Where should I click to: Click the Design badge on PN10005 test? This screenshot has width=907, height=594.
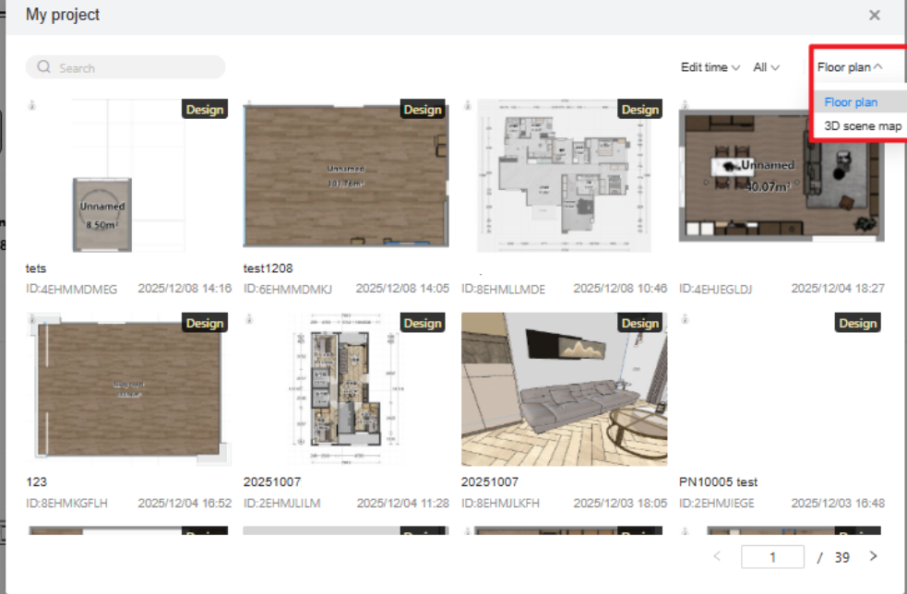[x=857, y=324]
